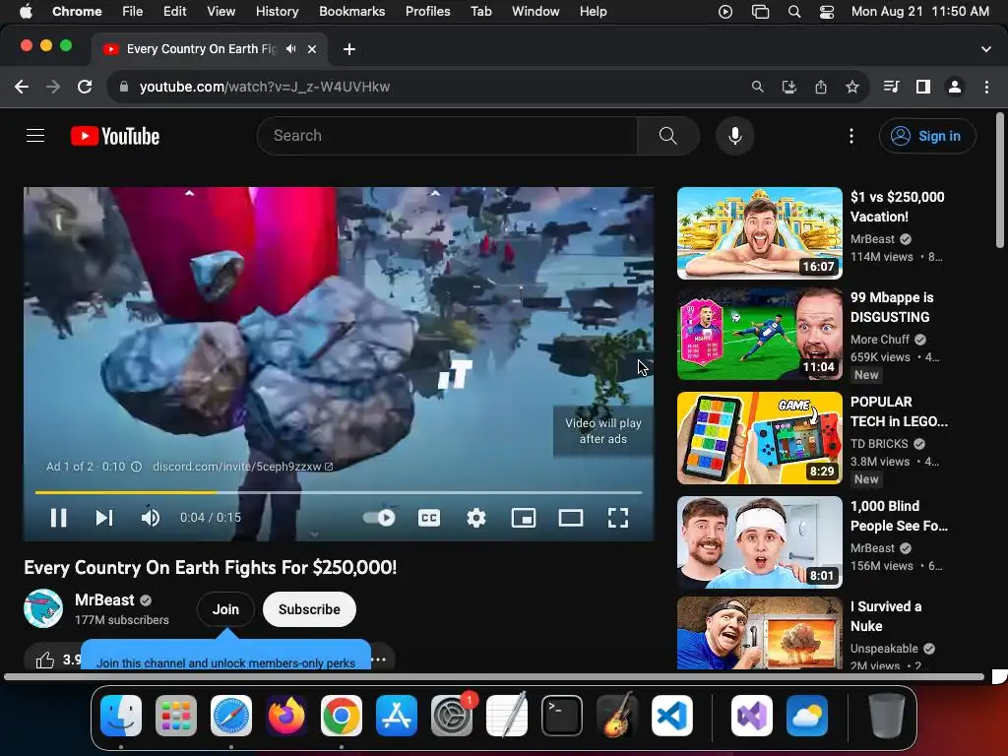This screenshot has height=756, width=1008.
Task: Open player settings gear icon
Action: click(475, 518)
